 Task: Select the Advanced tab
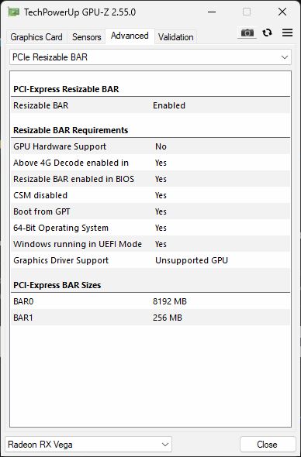pyautogui.click(x=130, y=36)
